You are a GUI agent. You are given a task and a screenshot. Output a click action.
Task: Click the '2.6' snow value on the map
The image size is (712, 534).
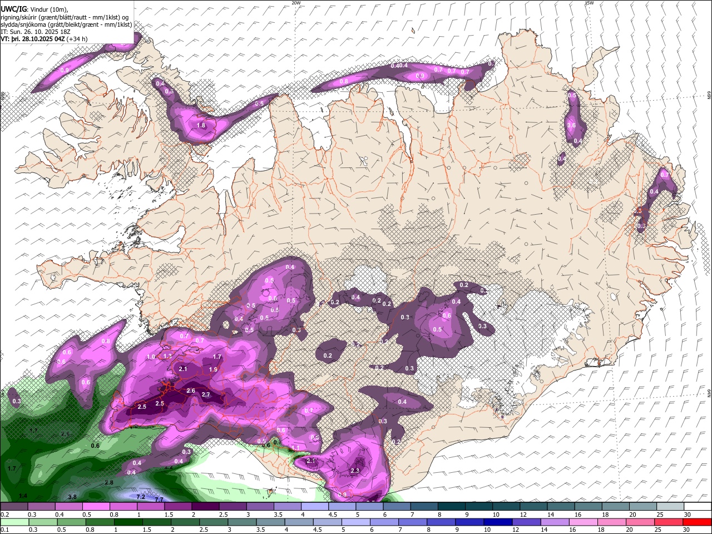(x=191, y=390)
